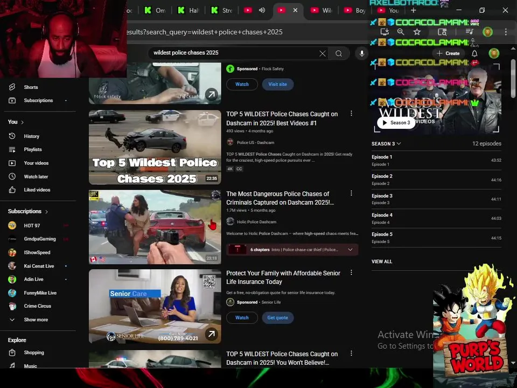Select Episode 3 in the list
Viewport: 517px width, 388px height.
[437, 199]
